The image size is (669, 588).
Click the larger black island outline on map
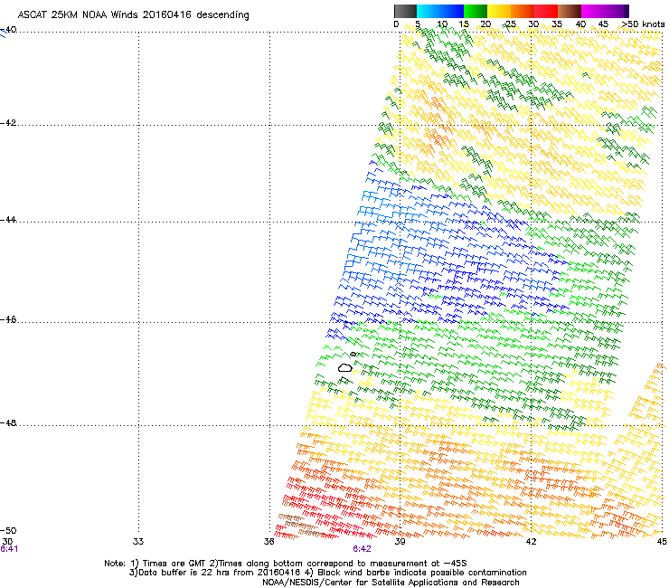click(x=345, y=367)
